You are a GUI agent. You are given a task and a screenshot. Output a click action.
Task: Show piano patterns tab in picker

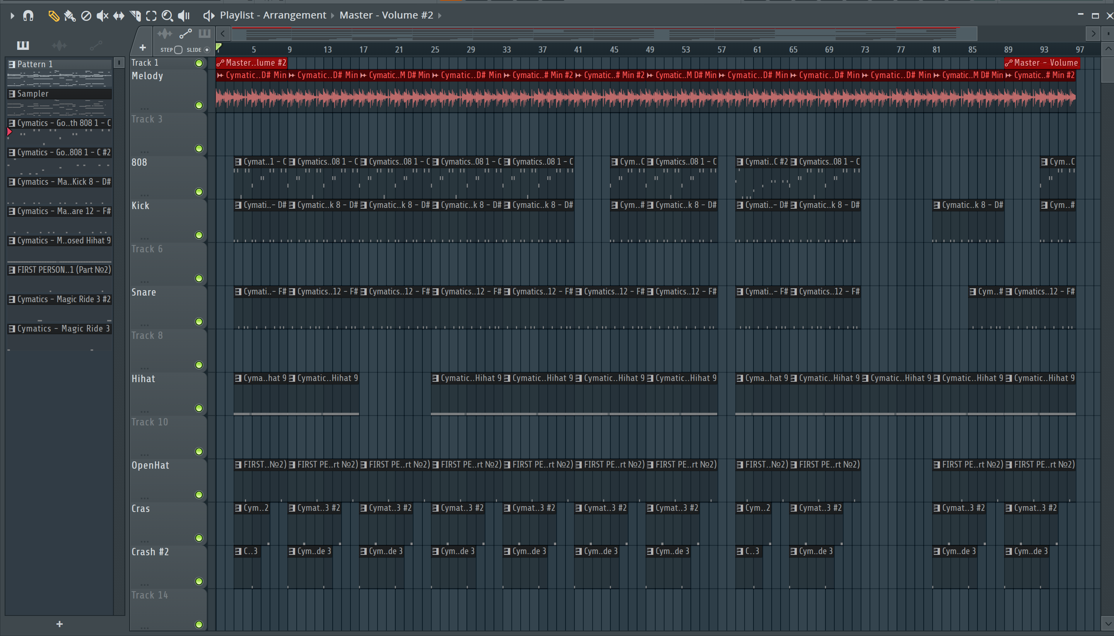coord(23,45)
